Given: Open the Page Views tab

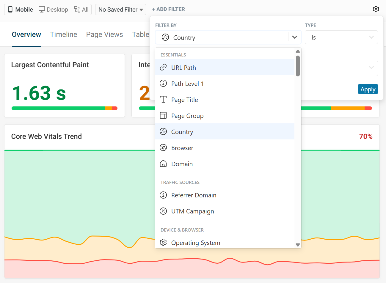Looking at the screenshot, I should click(104, 34).
